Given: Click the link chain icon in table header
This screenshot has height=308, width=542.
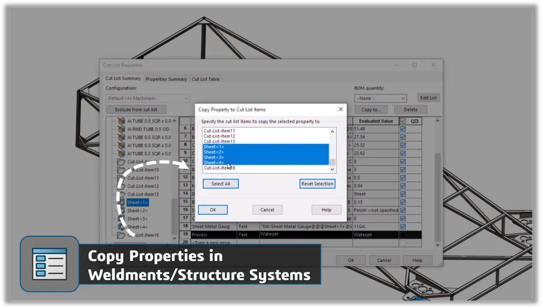Looking at the screenshot, I should (414, 121).
